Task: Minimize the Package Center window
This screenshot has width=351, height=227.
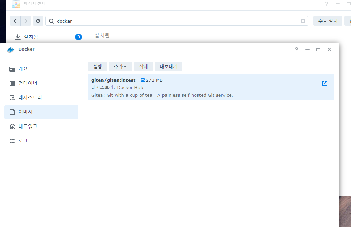Action: (x=338, y=4)
